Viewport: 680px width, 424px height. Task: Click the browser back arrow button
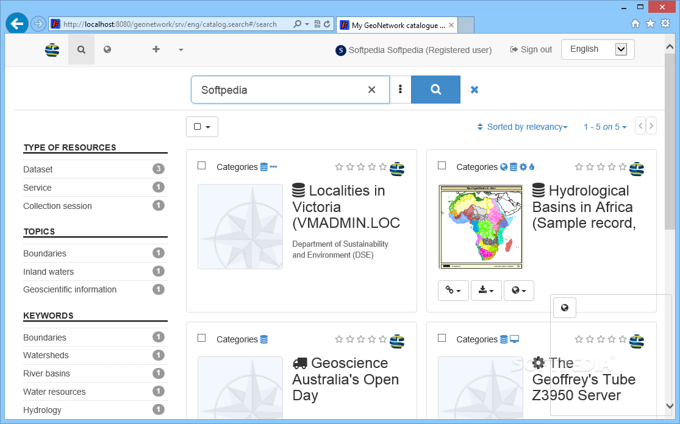(17, 24)
